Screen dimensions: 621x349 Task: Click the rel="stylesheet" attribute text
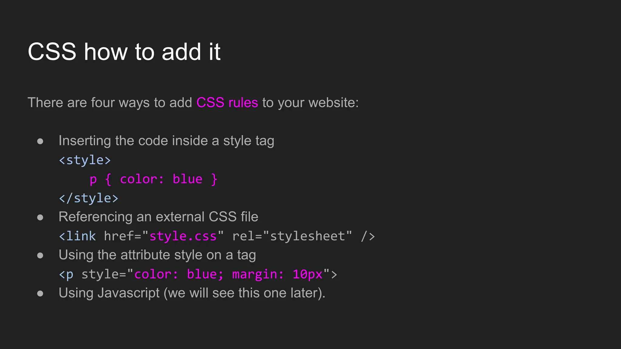pyautogui.click(x=292, y=236)
